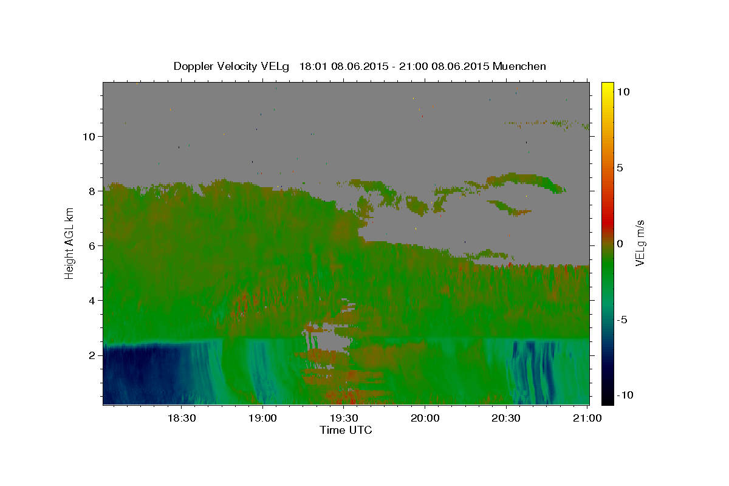This screenshot has height=486, width=729.
Task: Click the 'Time UTC' axis label
Action: point(346,430)
